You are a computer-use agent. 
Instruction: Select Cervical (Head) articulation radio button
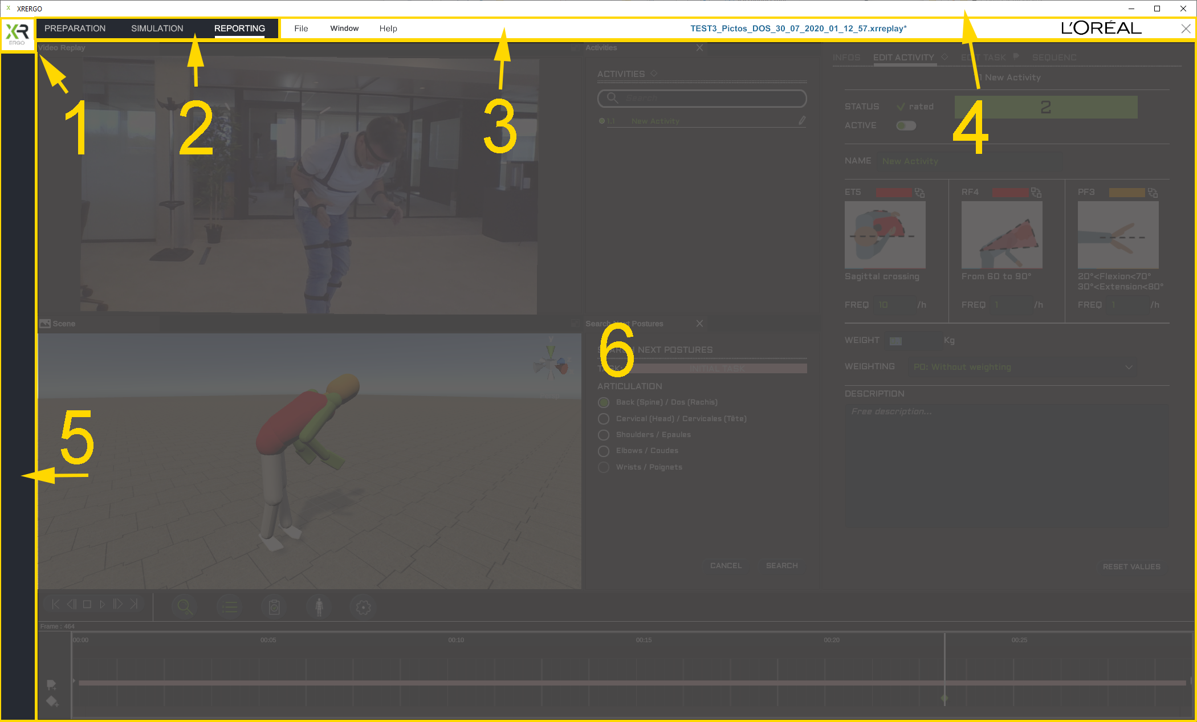604,419
